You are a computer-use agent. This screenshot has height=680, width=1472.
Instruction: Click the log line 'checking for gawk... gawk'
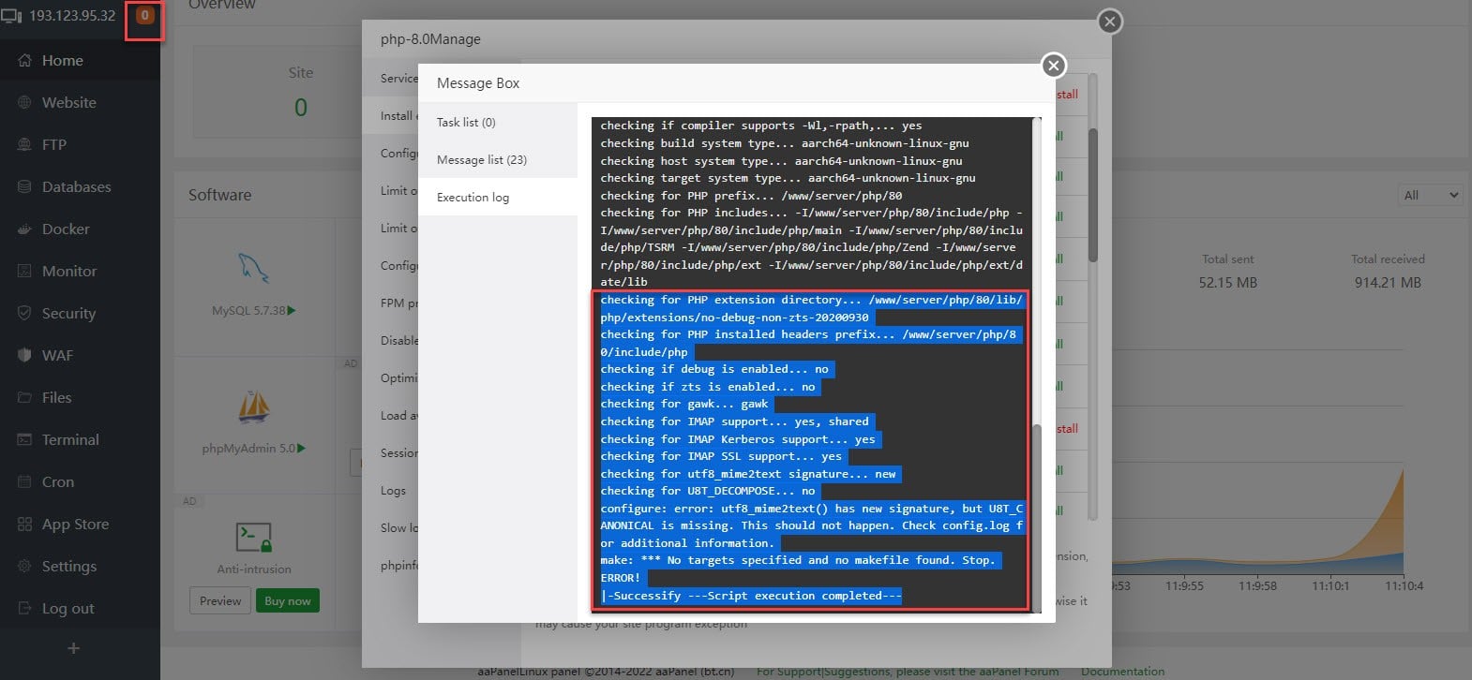tap(684, 404)
